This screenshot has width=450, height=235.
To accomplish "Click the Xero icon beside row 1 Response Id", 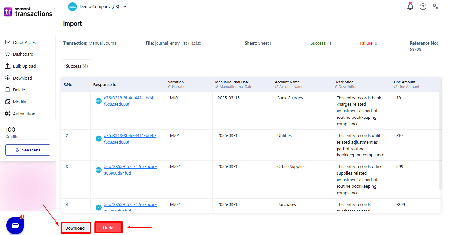I will (x=98, y=101).
